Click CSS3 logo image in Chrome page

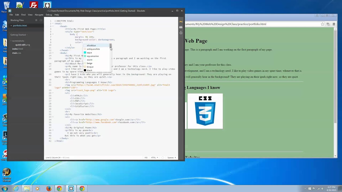click(205, 111)
